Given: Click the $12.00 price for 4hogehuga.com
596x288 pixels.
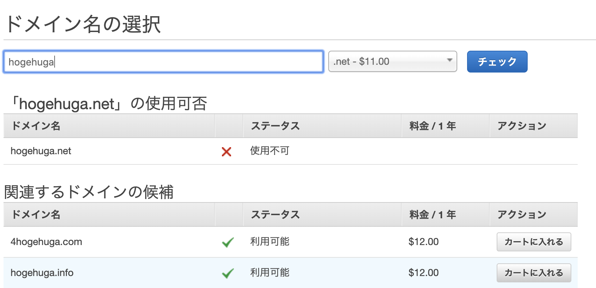Looking at the screenshot, I should click(x=423, y=242).
